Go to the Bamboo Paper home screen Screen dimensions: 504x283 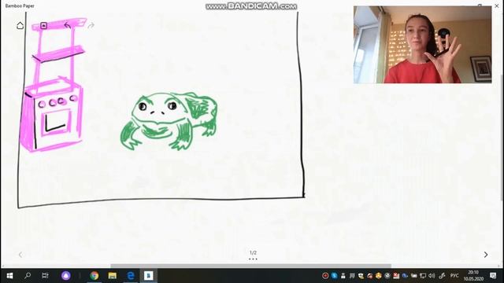[20, 25]
